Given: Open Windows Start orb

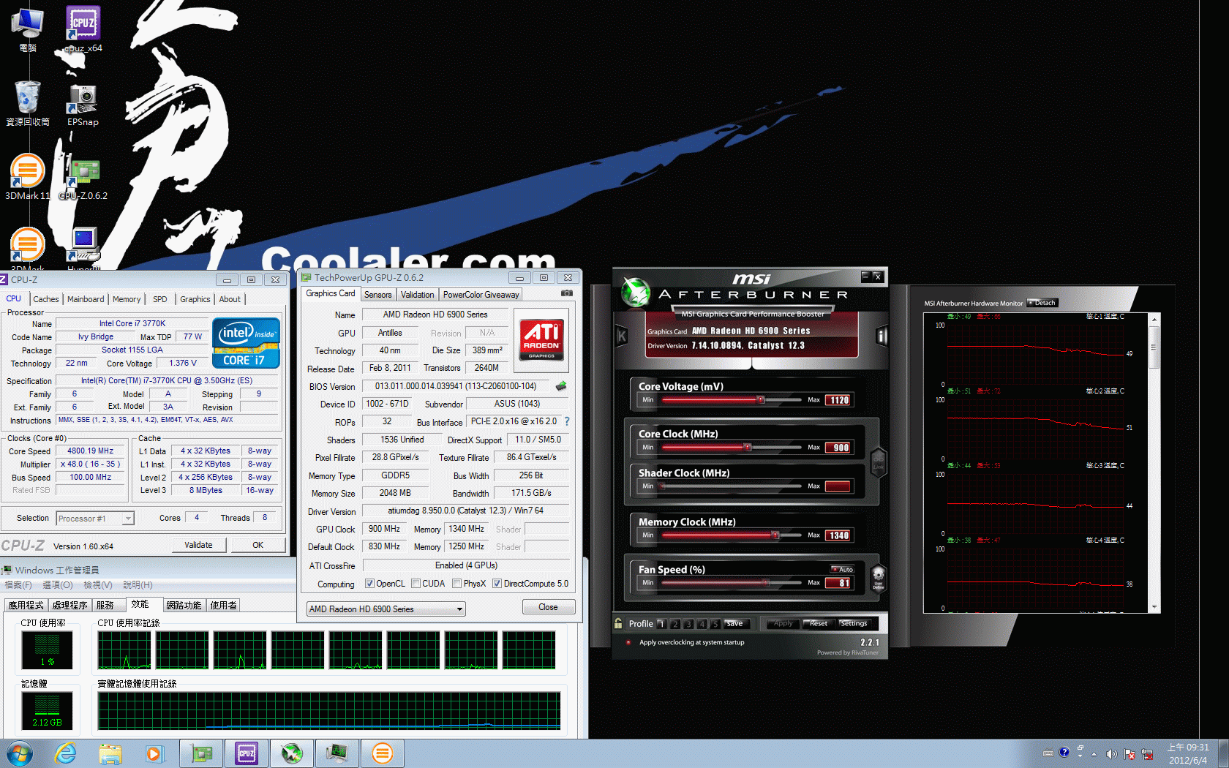Looking at the screenshot, I should (20, 753).
